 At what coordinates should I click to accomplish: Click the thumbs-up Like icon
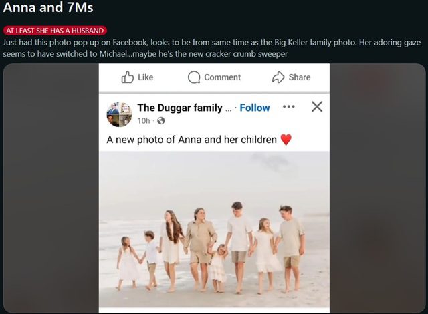[x=128, y=77]
